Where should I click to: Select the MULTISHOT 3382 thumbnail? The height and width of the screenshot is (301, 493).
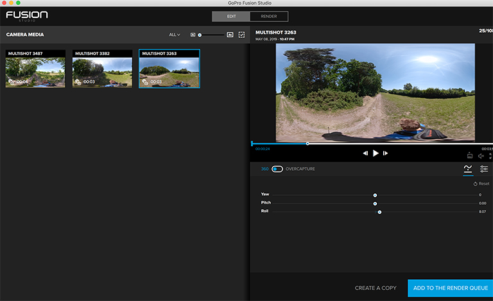pyautogui.click(x=102, y=69)
